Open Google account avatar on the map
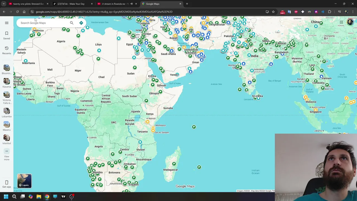The image size is (357, 201). (x=350, y=22)
